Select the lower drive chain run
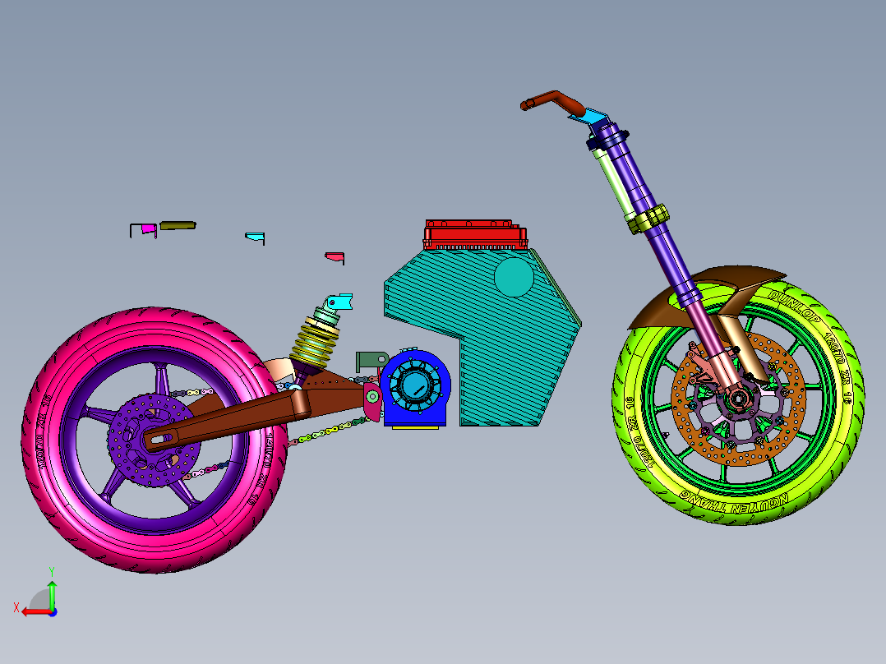Viewport: 886px width, 664px height. (x=328, y=431)
